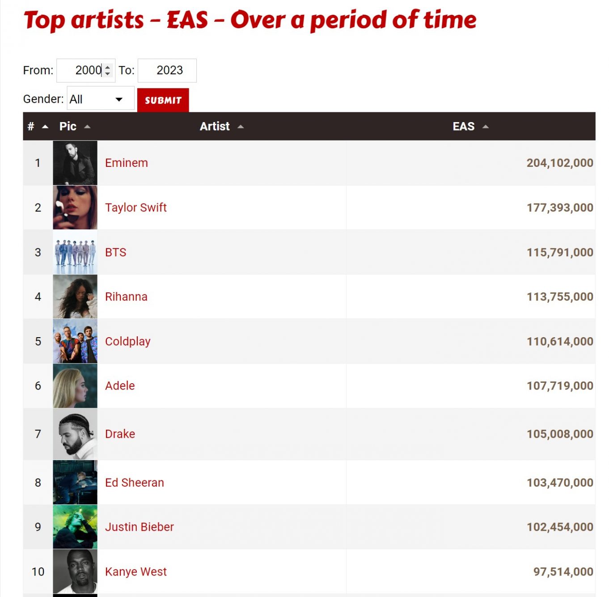Click the sort arrow on the # column
Image resolution: width=609 pixels, height=597 pixels.
pos(45,127)
